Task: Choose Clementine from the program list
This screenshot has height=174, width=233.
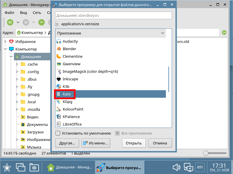Action: pyautogui.click(x=72, y=56)
